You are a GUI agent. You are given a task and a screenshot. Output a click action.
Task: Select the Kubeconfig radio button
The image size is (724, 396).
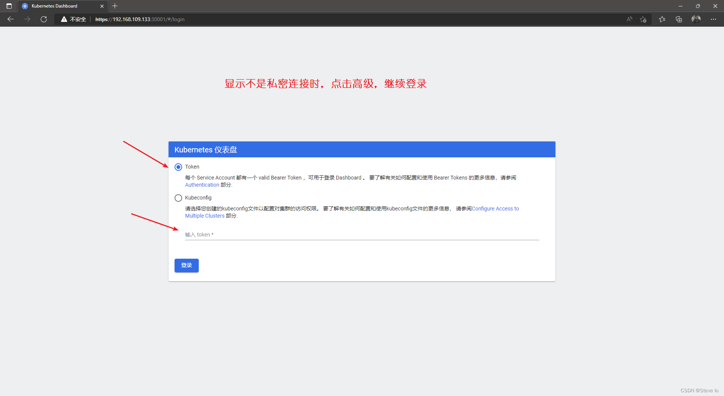(178, 198)
